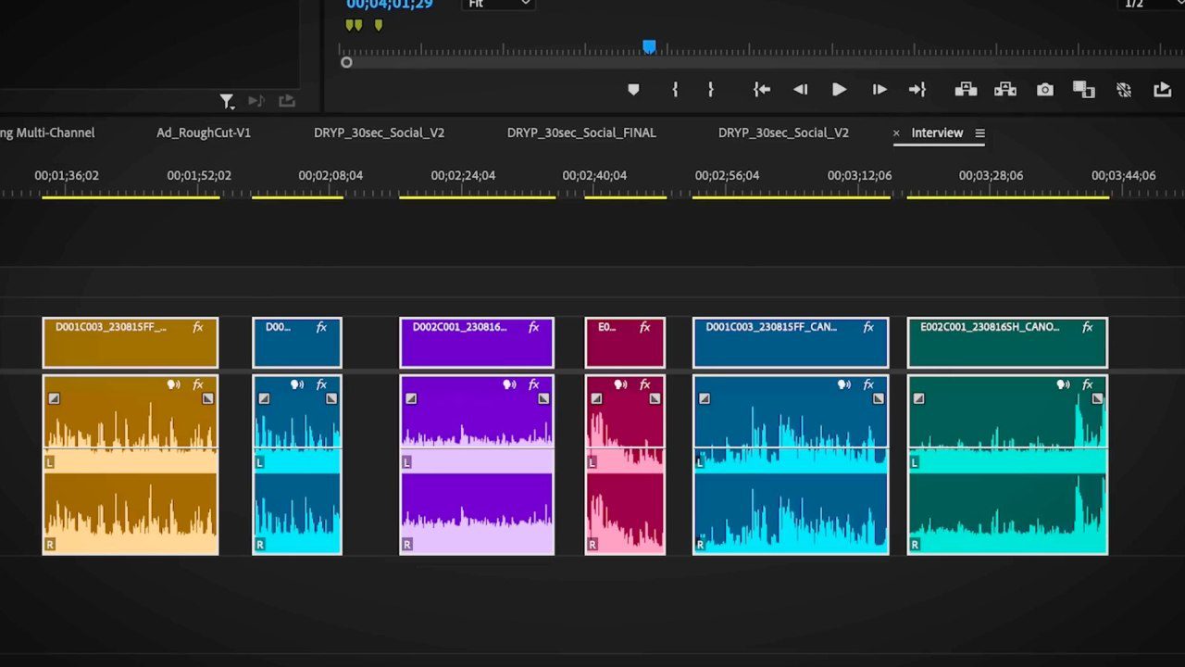Select the crimson audio clip's lower waveform

(x=625, y=514)
